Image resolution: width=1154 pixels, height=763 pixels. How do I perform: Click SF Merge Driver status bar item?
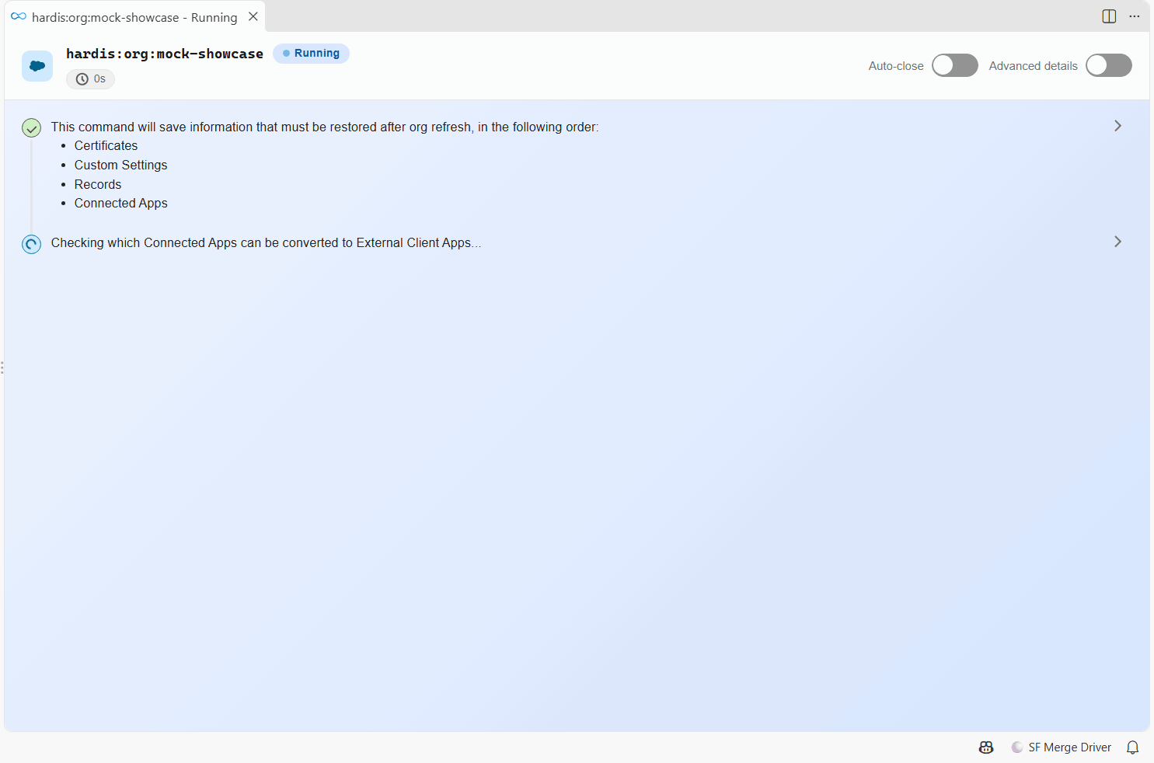click(x=1062, y=747)
